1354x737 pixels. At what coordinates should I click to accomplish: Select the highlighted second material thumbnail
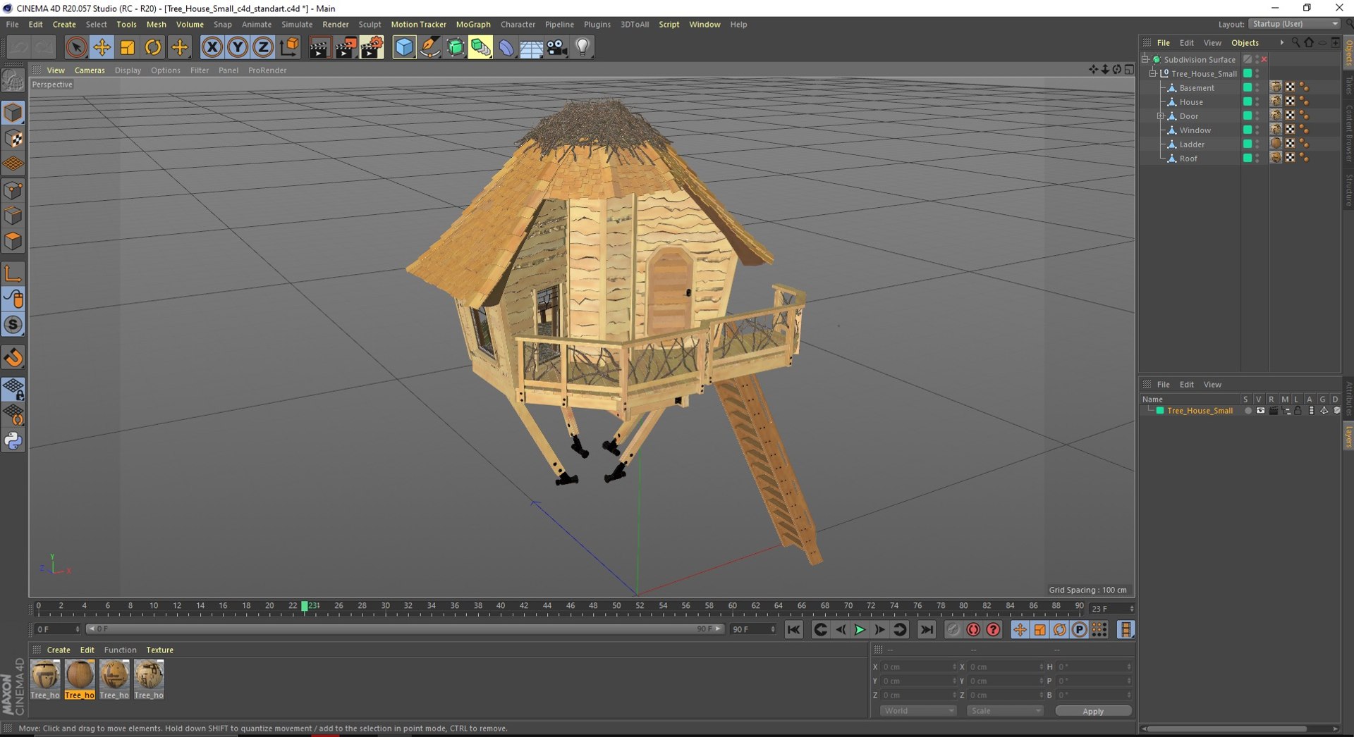click(x=80, y=679)
